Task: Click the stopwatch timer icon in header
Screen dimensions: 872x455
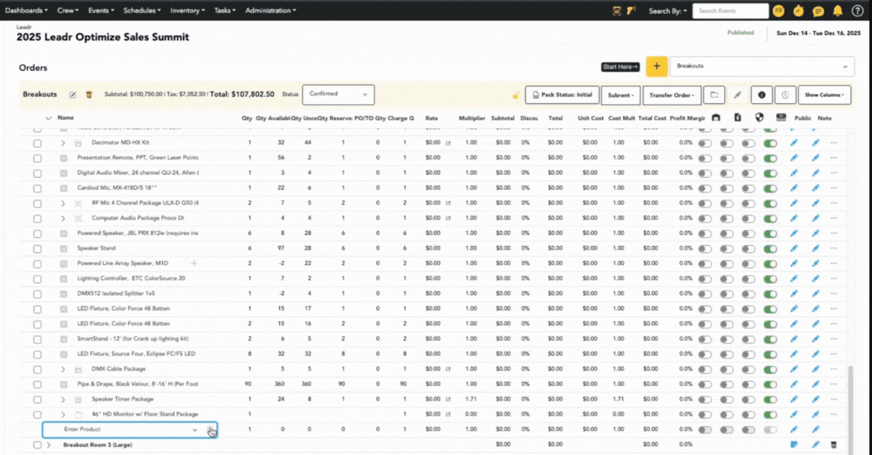Action: click(799, 11)
